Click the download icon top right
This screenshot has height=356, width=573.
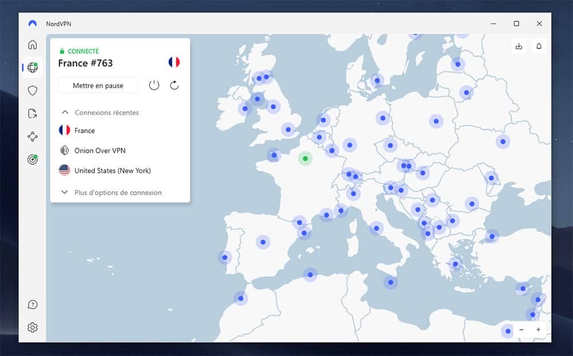[x=519, y=46]
